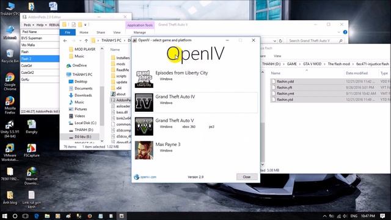Click Search Grand Theft Auto V box
The width and height of the screenshot is (391, 220).
315,41
